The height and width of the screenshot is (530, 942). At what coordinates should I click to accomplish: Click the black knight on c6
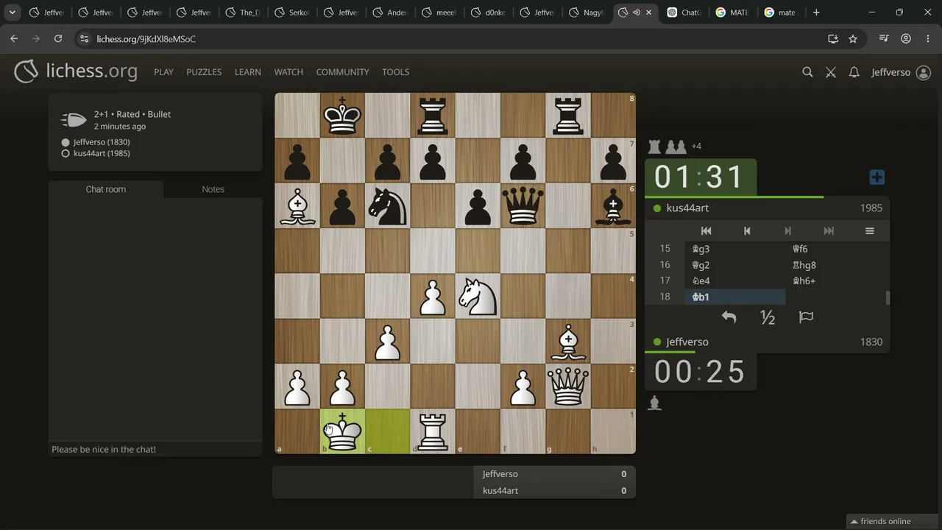(387, 205)
